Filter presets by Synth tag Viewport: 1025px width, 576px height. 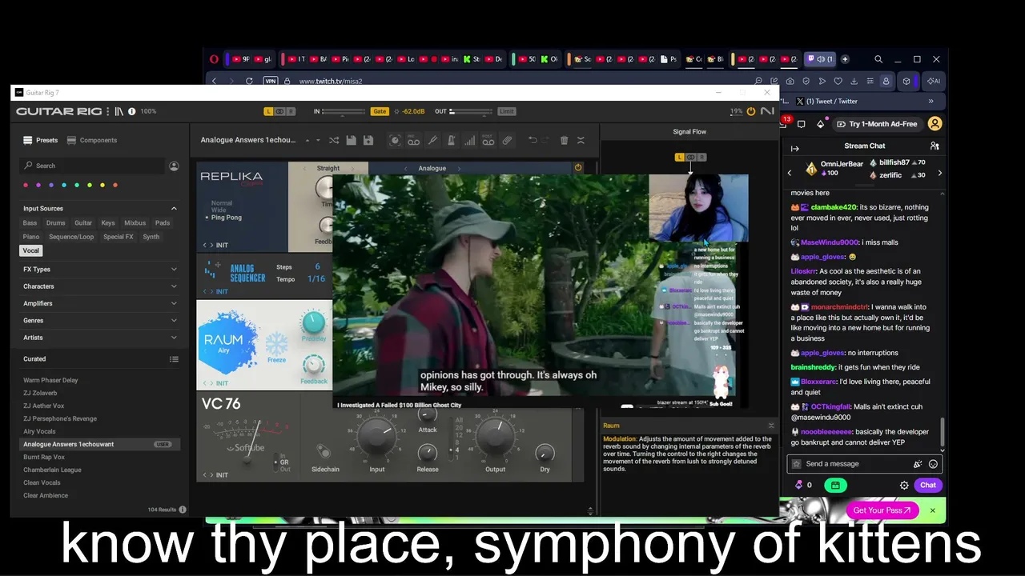(151, 237)
